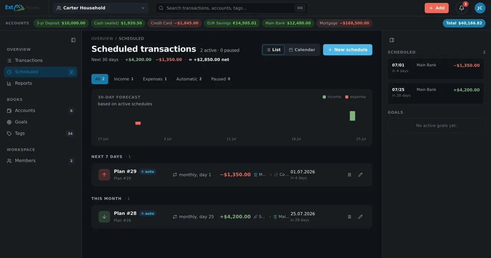Click the Transactions list icon in sidebar
The width and height of the screenshot is (491, 258).
click(x=9, y=61)
